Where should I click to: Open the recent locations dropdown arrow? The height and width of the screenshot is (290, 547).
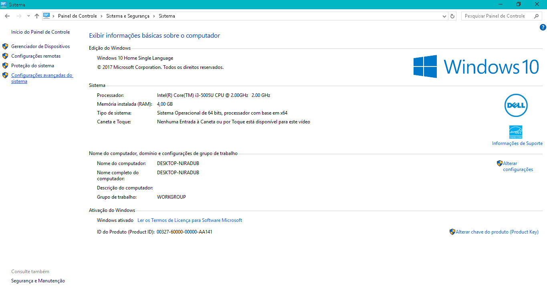(x=28, y=16)
